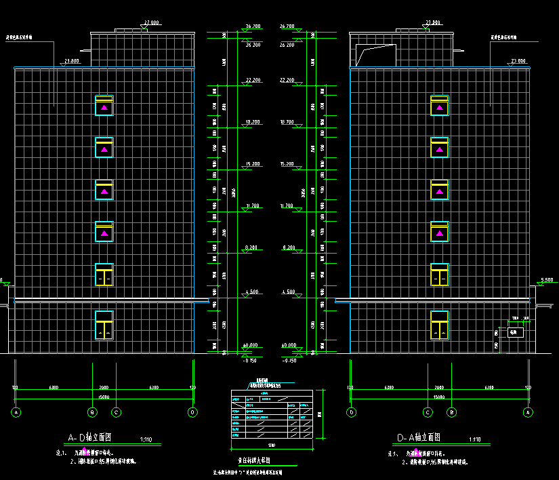Select axis bubble B under the left elevation
Screen dimensions: 559x480
(92, 412)
